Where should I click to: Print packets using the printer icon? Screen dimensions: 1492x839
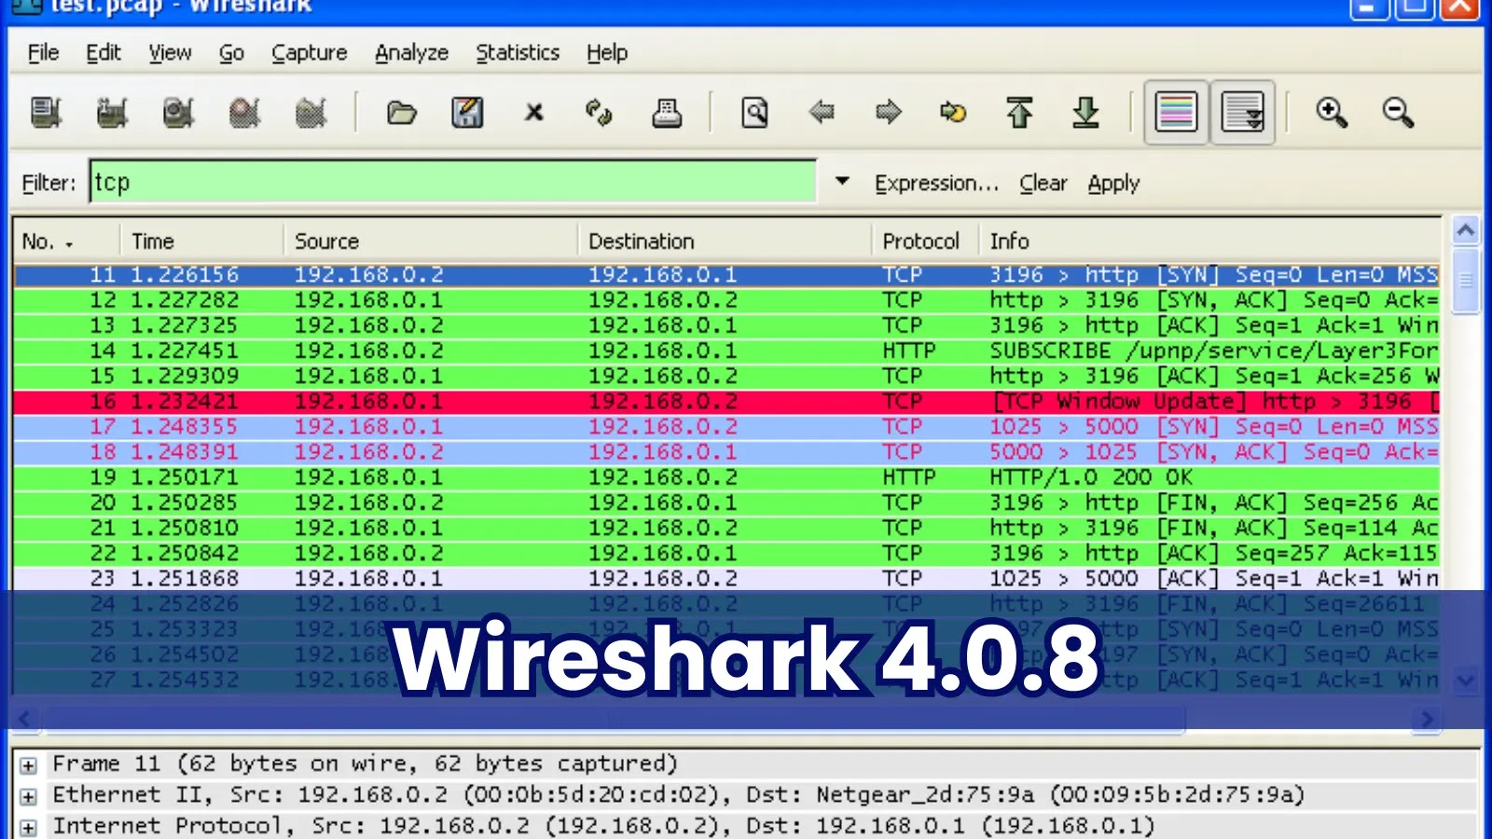tap(666, 113)
